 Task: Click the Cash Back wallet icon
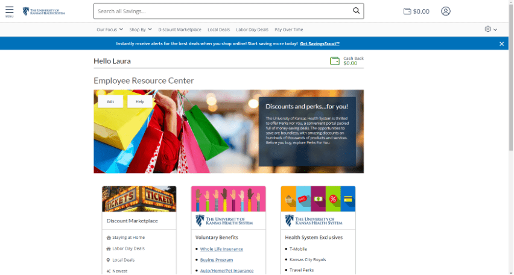pos(335,61)
